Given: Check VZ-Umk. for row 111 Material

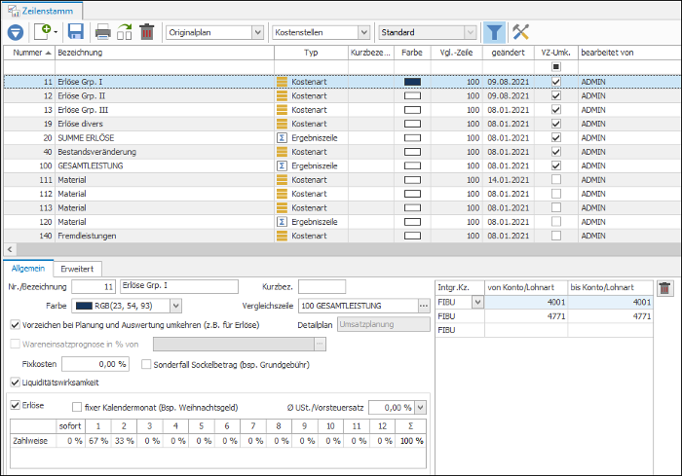Looking at the screenshot, I should tap(556, 179).
